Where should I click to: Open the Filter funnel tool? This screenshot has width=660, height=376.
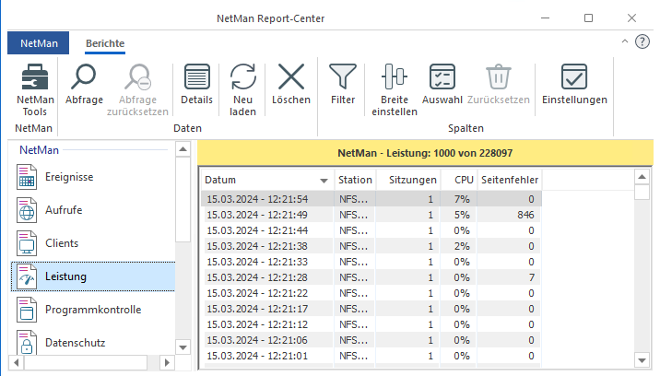coord(343,83)
